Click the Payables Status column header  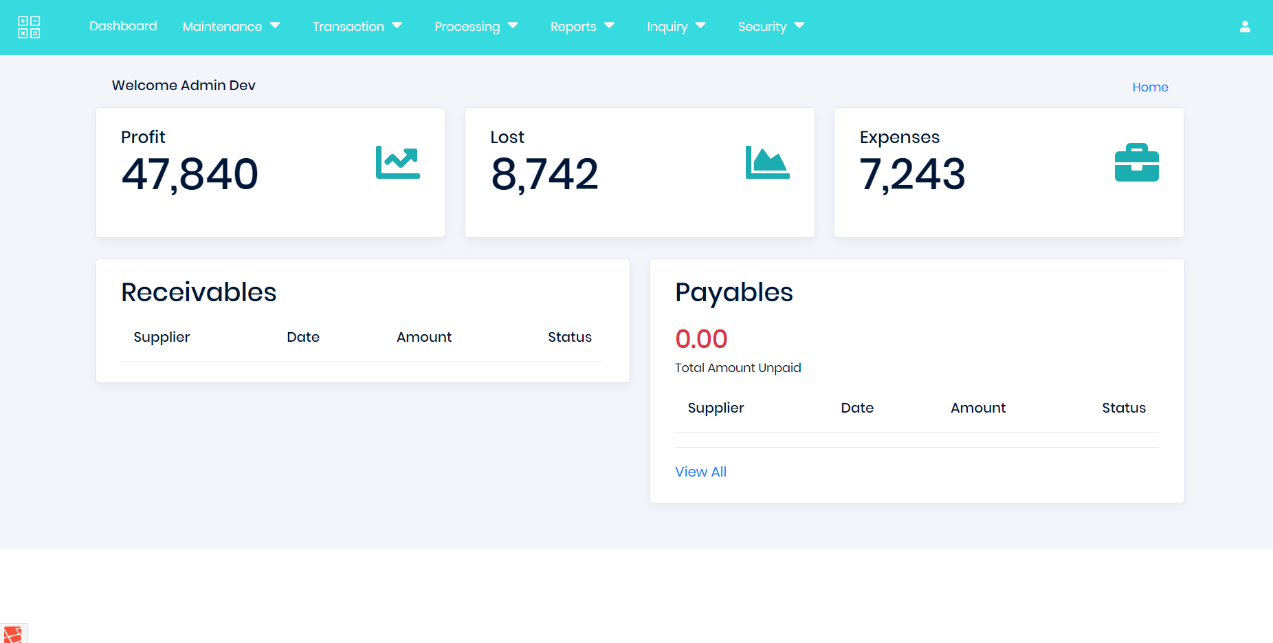[x=1123, y=408]
